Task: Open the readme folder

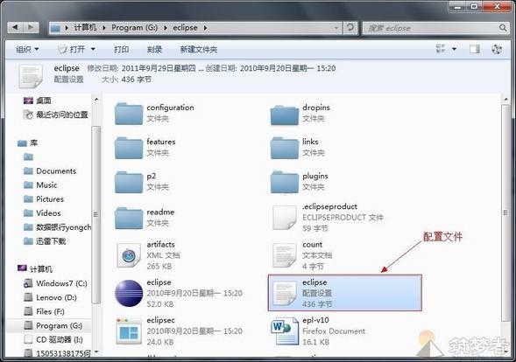Action: (145, 218)
